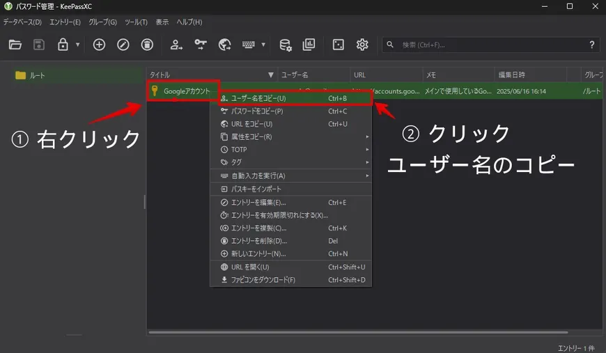The image size is (606, 353).
Task: Click the horizontal scrollbar of entry list
Action: tap(358, 332)
